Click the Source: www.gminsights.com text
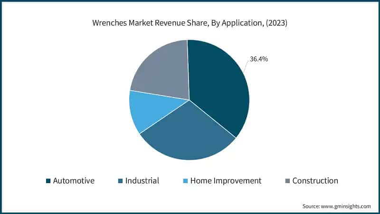This screenshot has width=380, height=214. (x=336, y=206)
